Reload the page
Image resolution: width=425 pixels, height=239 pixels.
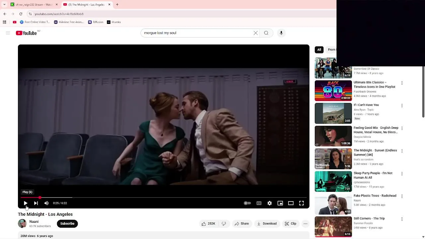point(21,14)
